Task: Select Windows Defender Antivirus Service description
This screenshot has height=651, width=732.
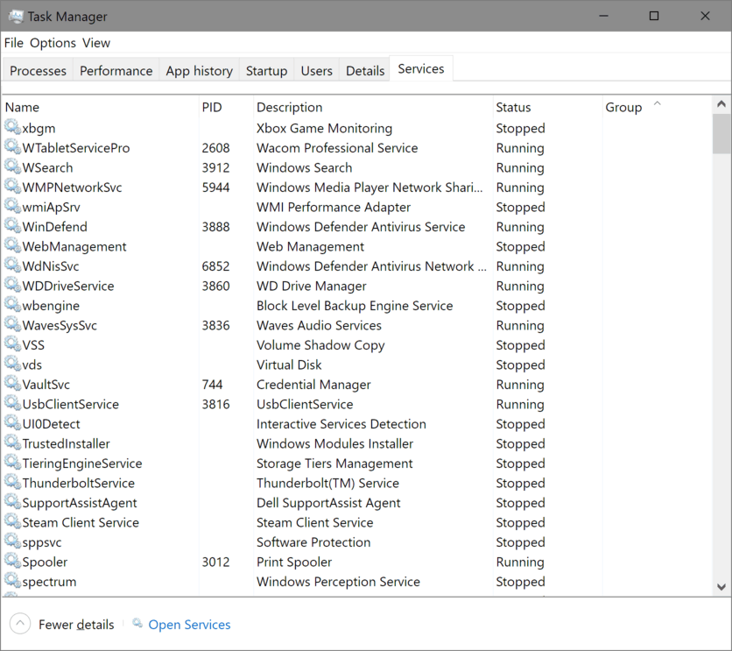Action: pos(361,227)
